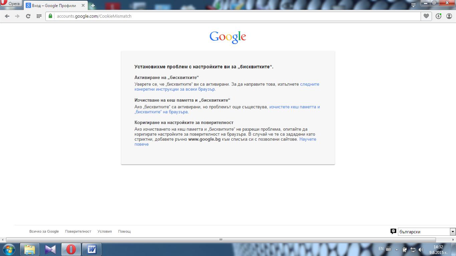Open the Opera main menu button
Viewport: 456px width, 256px height.
(11, 4)
